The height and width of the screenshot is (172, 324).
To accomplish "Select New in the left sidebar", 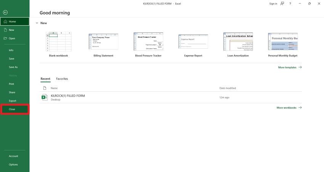I will [14, 30].
